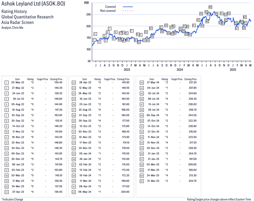
Task: Click the 256.70 closing price
Action: coord(193,110)
